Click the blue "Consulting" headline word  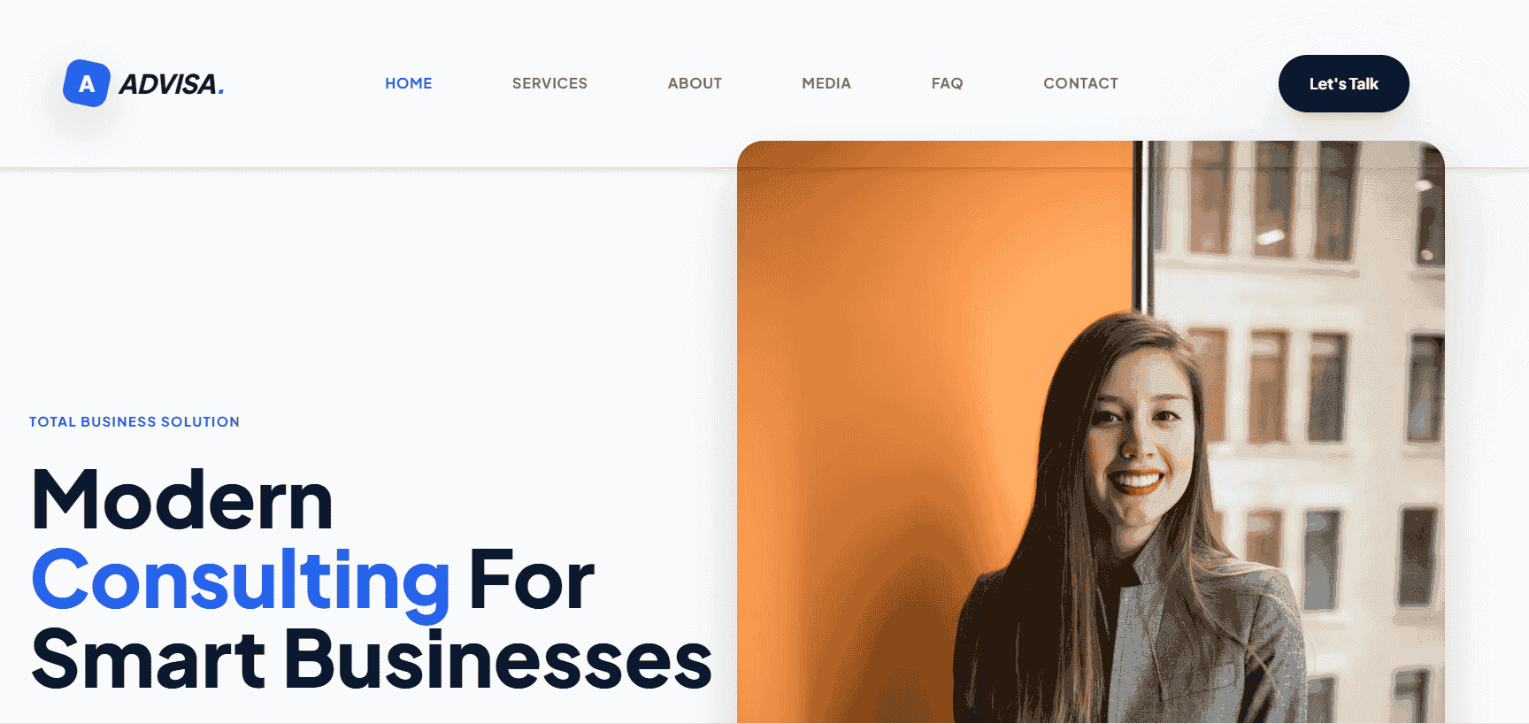click(241, 581)
